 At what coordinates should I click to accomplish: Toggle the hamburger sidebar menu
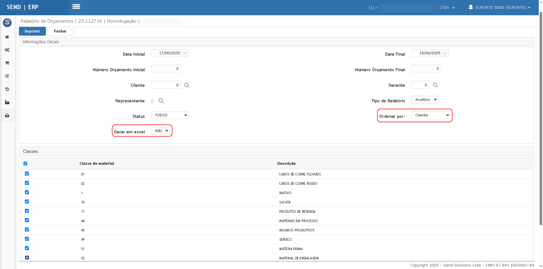tap(76, 6)
